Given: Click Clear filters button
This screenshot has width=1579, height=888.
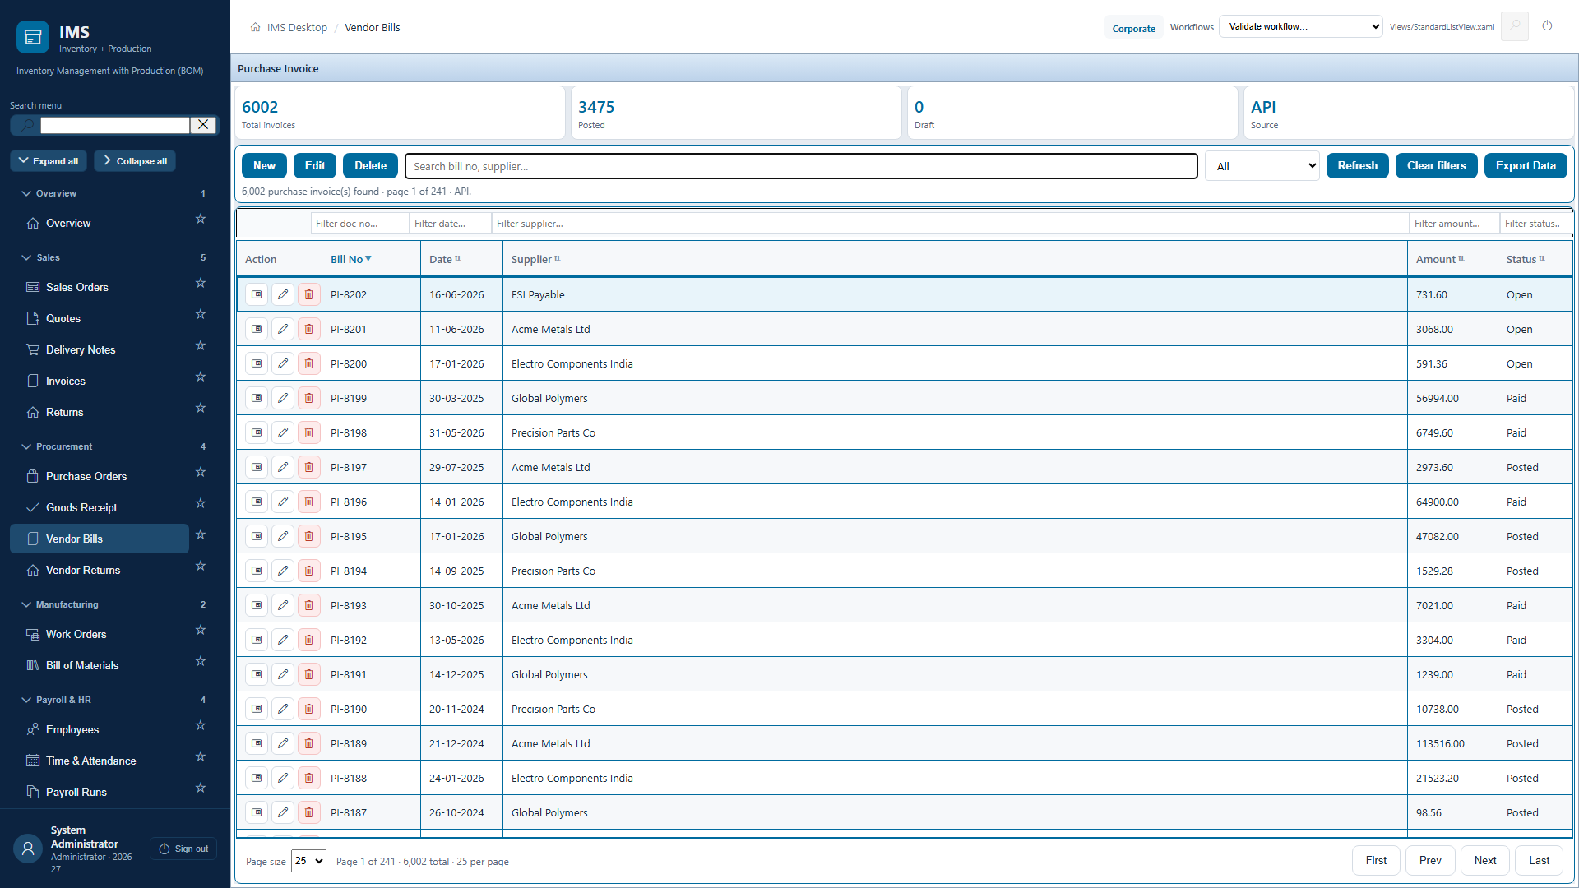Looking at the screenshot, I should click(1436, 165).
